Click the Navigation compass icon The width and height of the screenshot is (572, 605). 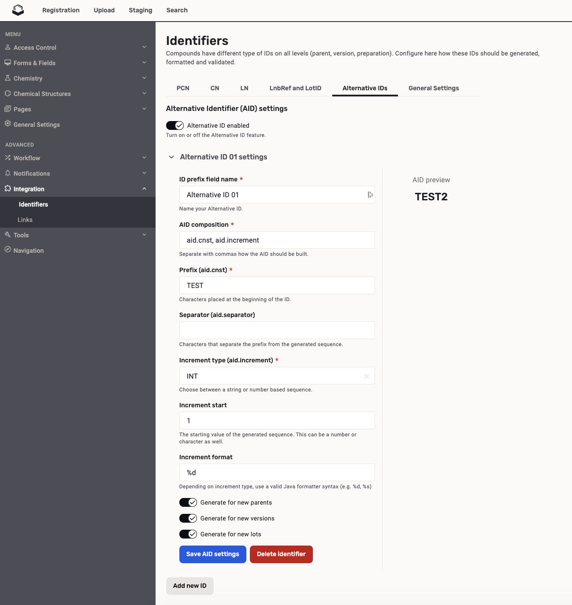[x=7, y=250]
